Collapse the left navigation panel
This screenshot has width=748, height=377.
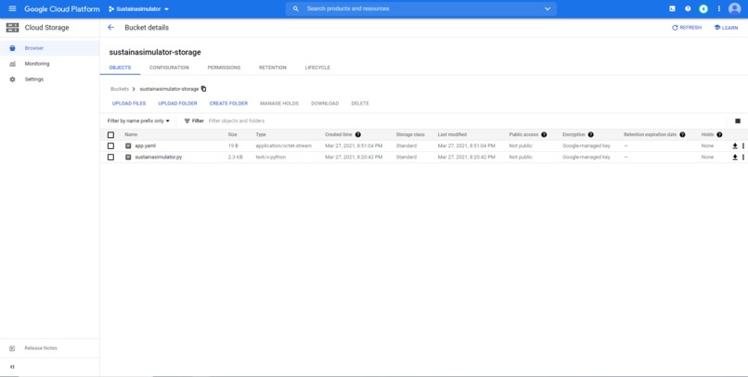click(x=12, y=367)
